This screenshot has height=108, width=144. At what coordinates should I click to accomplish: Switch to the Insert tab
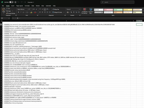pos(13,6)
